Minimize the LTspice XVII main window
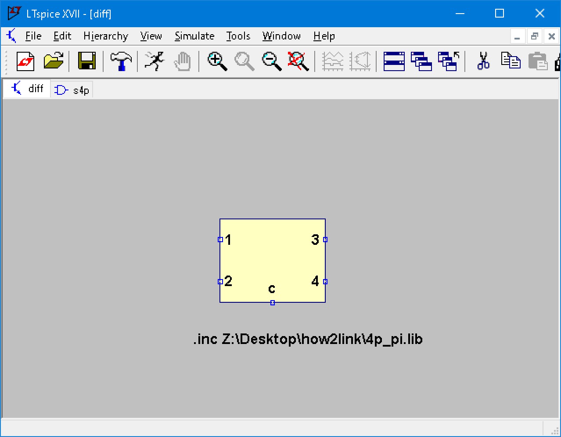The width and height of the screenshot is (561, 437). pyautogui.click(x=460, y=14)
